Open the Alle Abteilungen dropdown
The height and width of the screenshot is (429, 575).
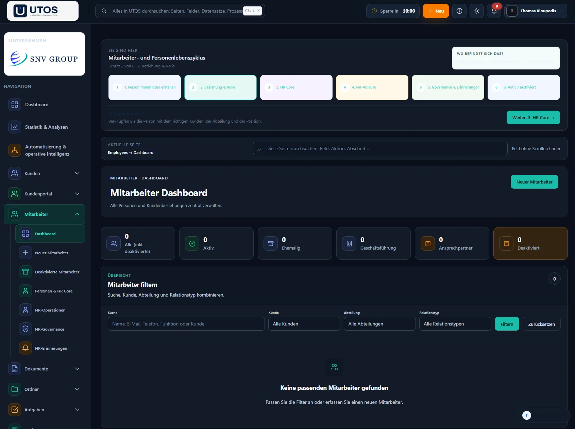380,324
